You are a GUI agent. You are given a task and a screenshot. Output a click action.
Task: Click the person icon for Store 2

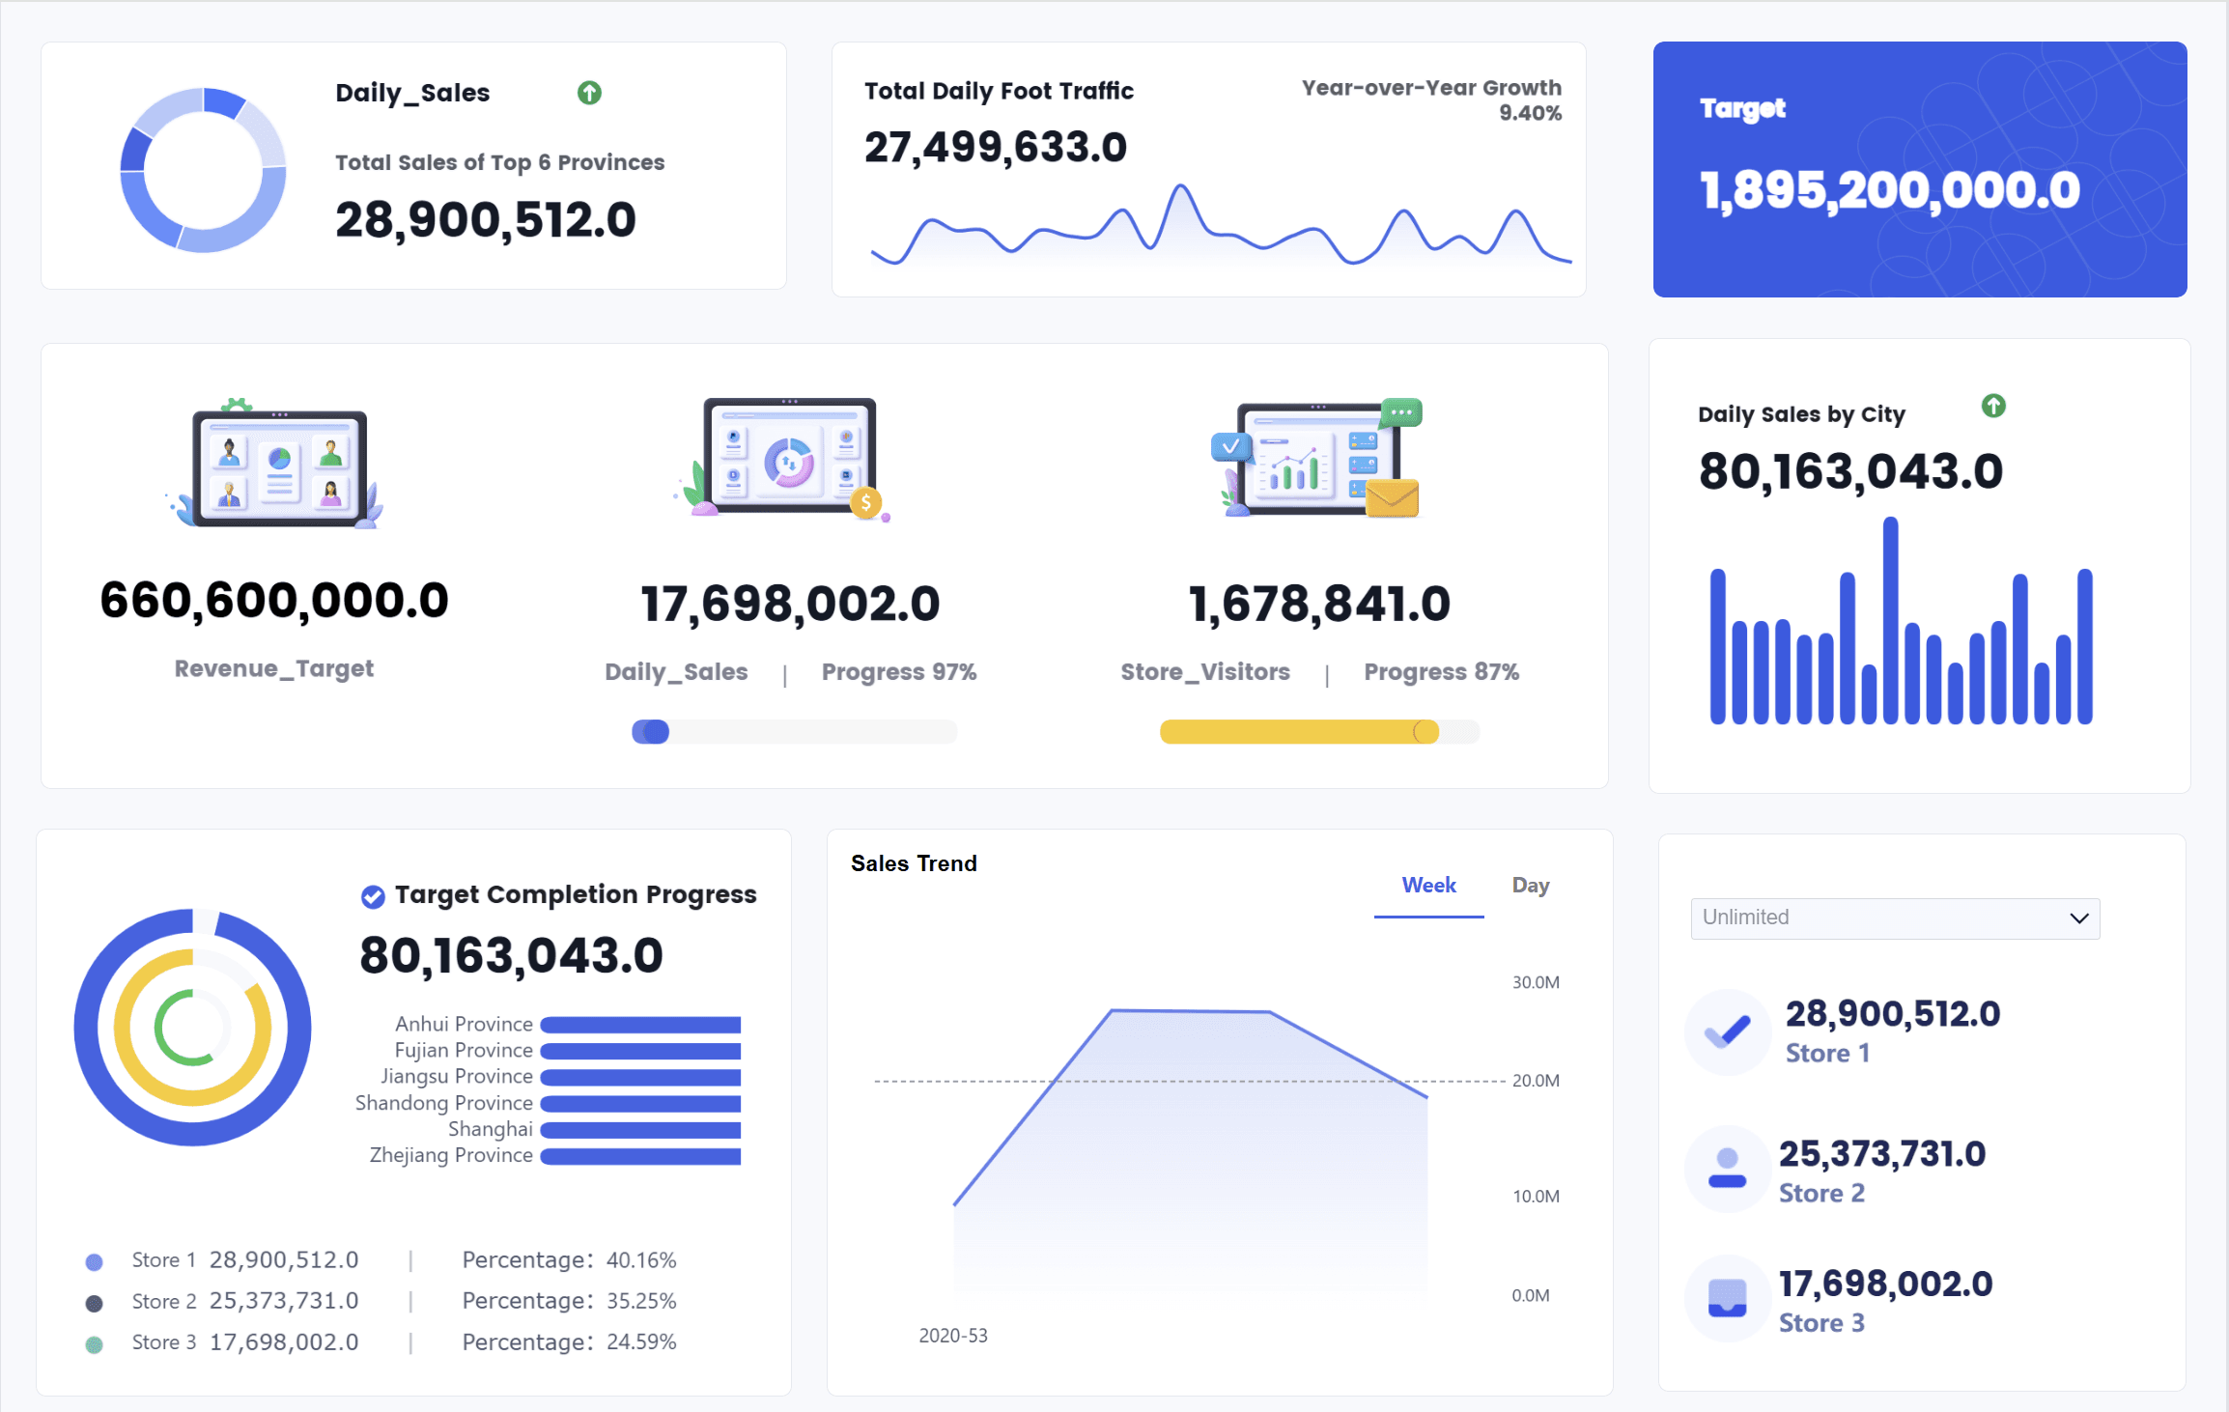(x=1728, y=1168)
